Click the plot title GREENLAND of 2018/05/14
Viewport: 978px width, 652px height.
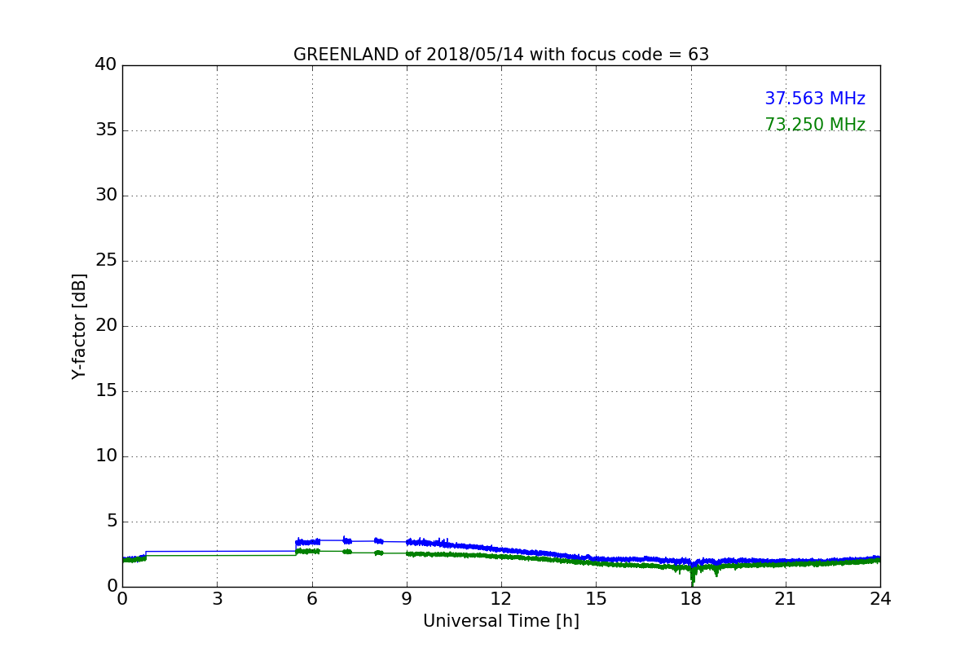tap(501, 55)
